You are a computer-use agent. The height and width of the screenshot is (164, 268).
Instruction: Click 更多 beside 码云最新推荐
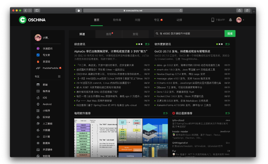click(x=227, y=113)
